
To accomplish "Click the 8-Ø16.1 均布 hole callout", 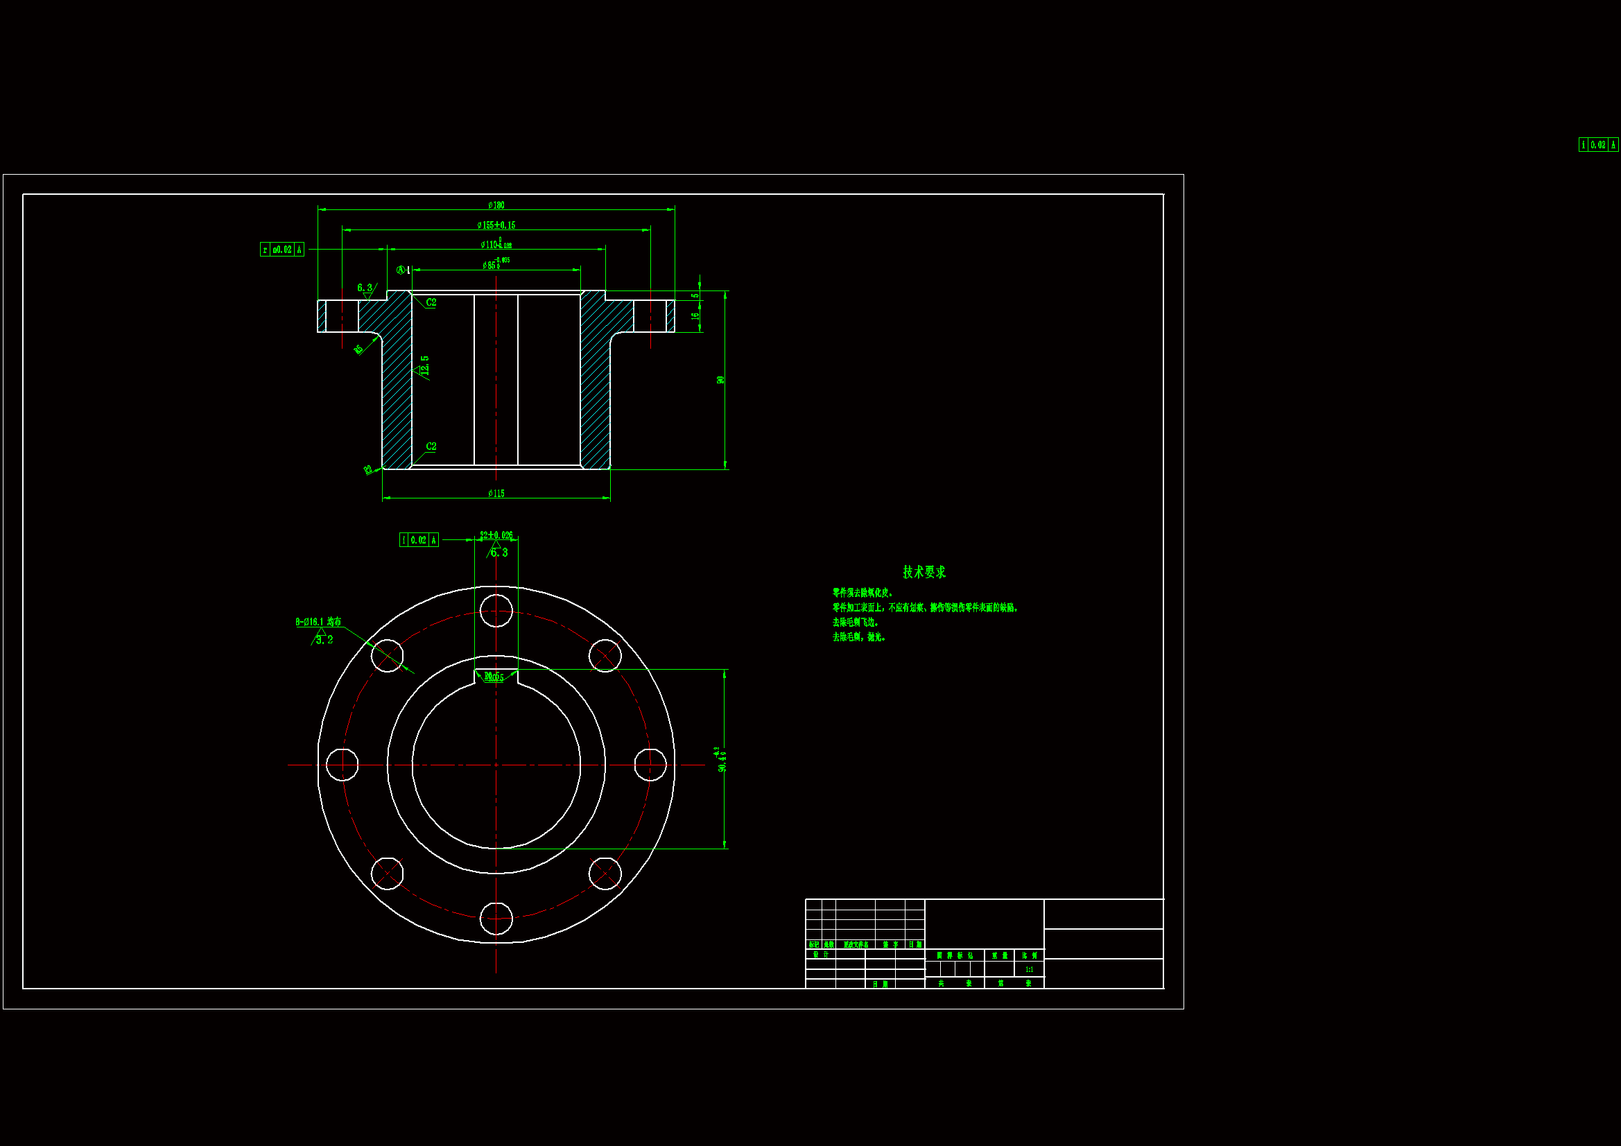I will (x=318, y=622).
